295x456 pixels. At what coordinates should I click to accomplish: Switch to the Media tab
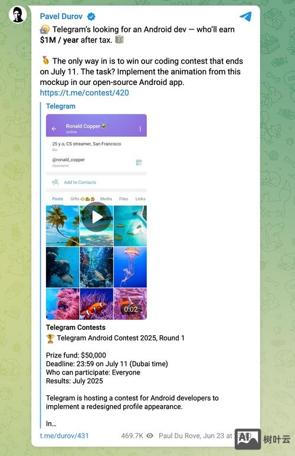click(106, 199)
